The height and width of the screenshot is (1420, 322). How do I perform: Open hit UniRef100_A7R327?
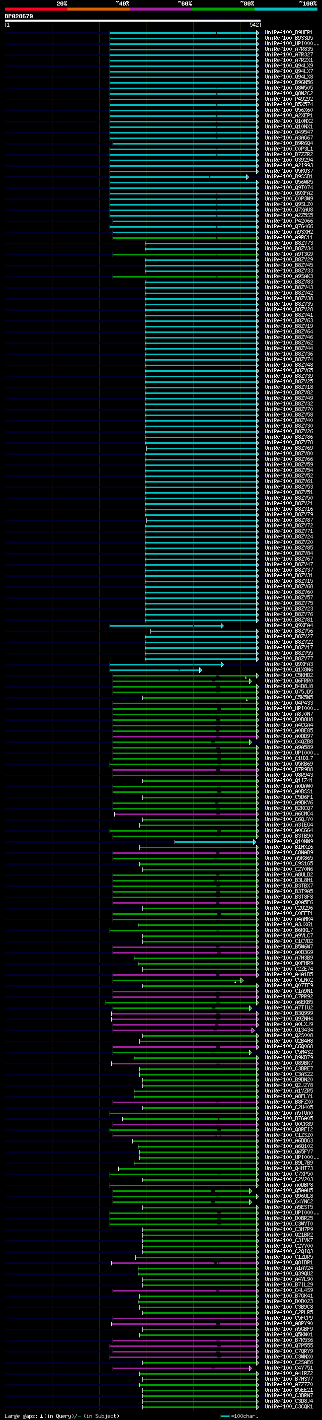[288, 54]
